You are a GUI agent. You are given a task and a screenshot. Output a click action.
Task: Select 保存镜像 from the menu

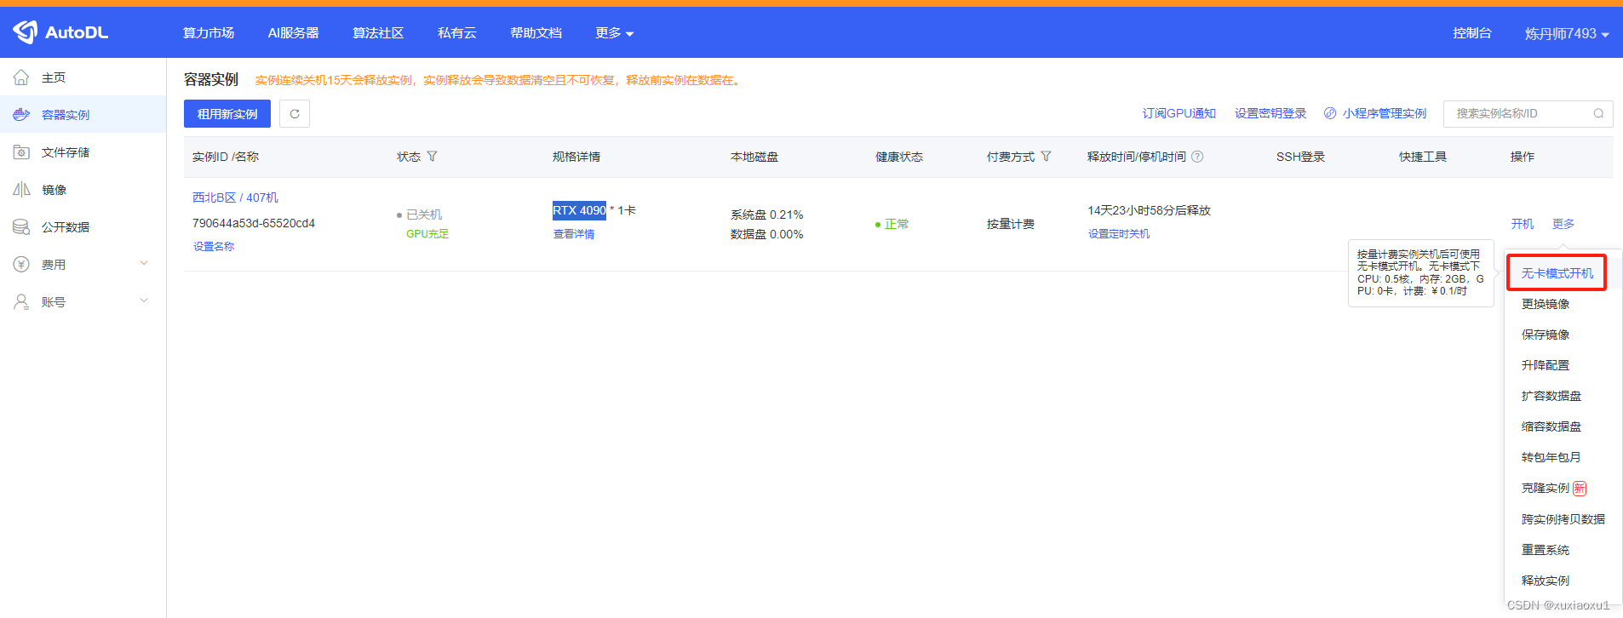coord(1546,335)
